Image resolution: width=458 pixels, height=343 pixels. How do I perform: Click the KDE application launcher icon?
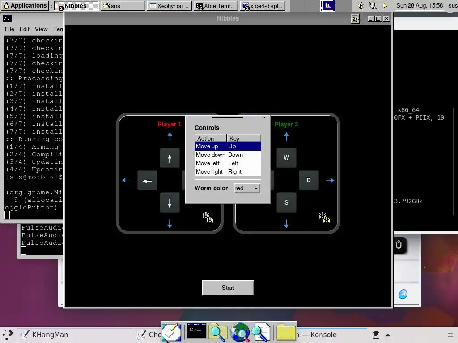8,335
